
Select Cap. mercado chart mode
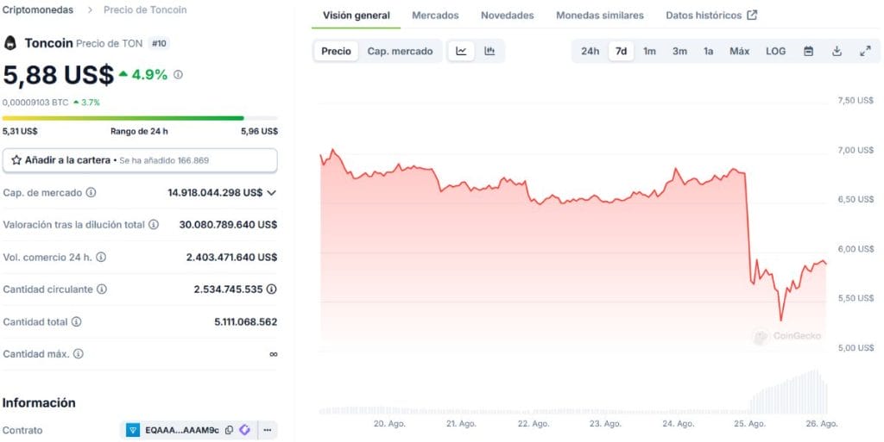401,51
